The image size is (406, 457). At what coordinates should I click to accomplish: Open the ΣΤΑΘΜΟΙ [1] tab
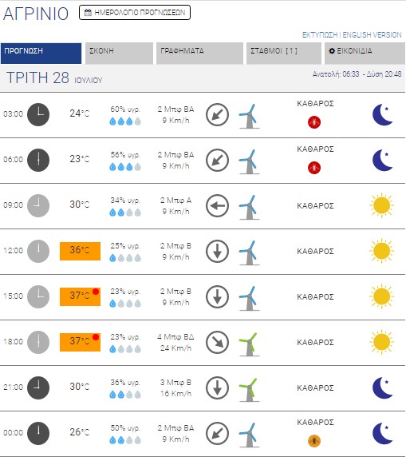pyautogui.click(x=284, y=54)
